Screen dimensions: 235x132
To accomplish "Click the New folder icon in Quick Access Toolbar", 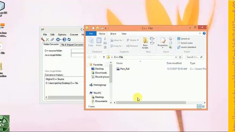I will pyautogui.click(x=98, y=28).
